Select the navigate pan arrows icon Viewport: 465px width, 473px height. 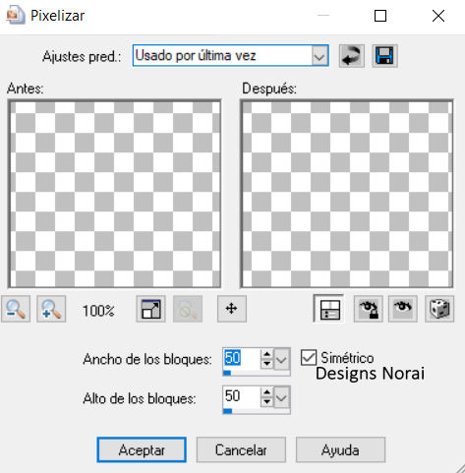[x=232, y=309]
